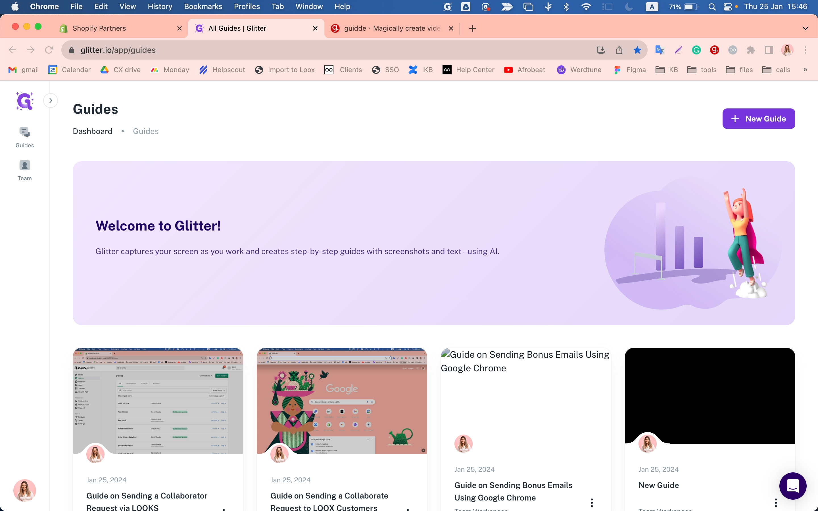
Task: Switch to Shopify Partners tab
Action: tap(99, 28)
